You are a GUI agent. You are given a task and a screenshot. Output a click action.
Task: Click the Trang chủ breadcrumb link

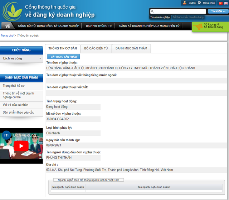7,35
